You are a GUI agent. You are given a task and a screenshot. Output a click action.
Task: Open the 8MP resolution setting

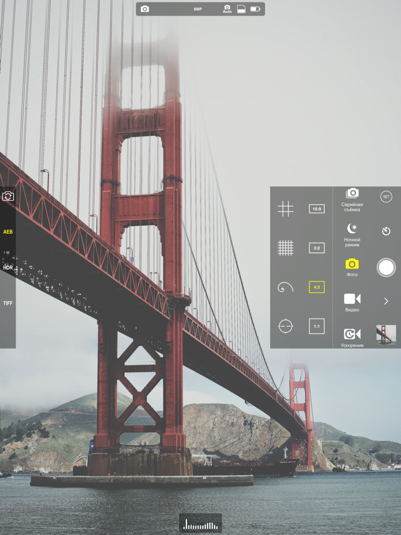[198, 9]
